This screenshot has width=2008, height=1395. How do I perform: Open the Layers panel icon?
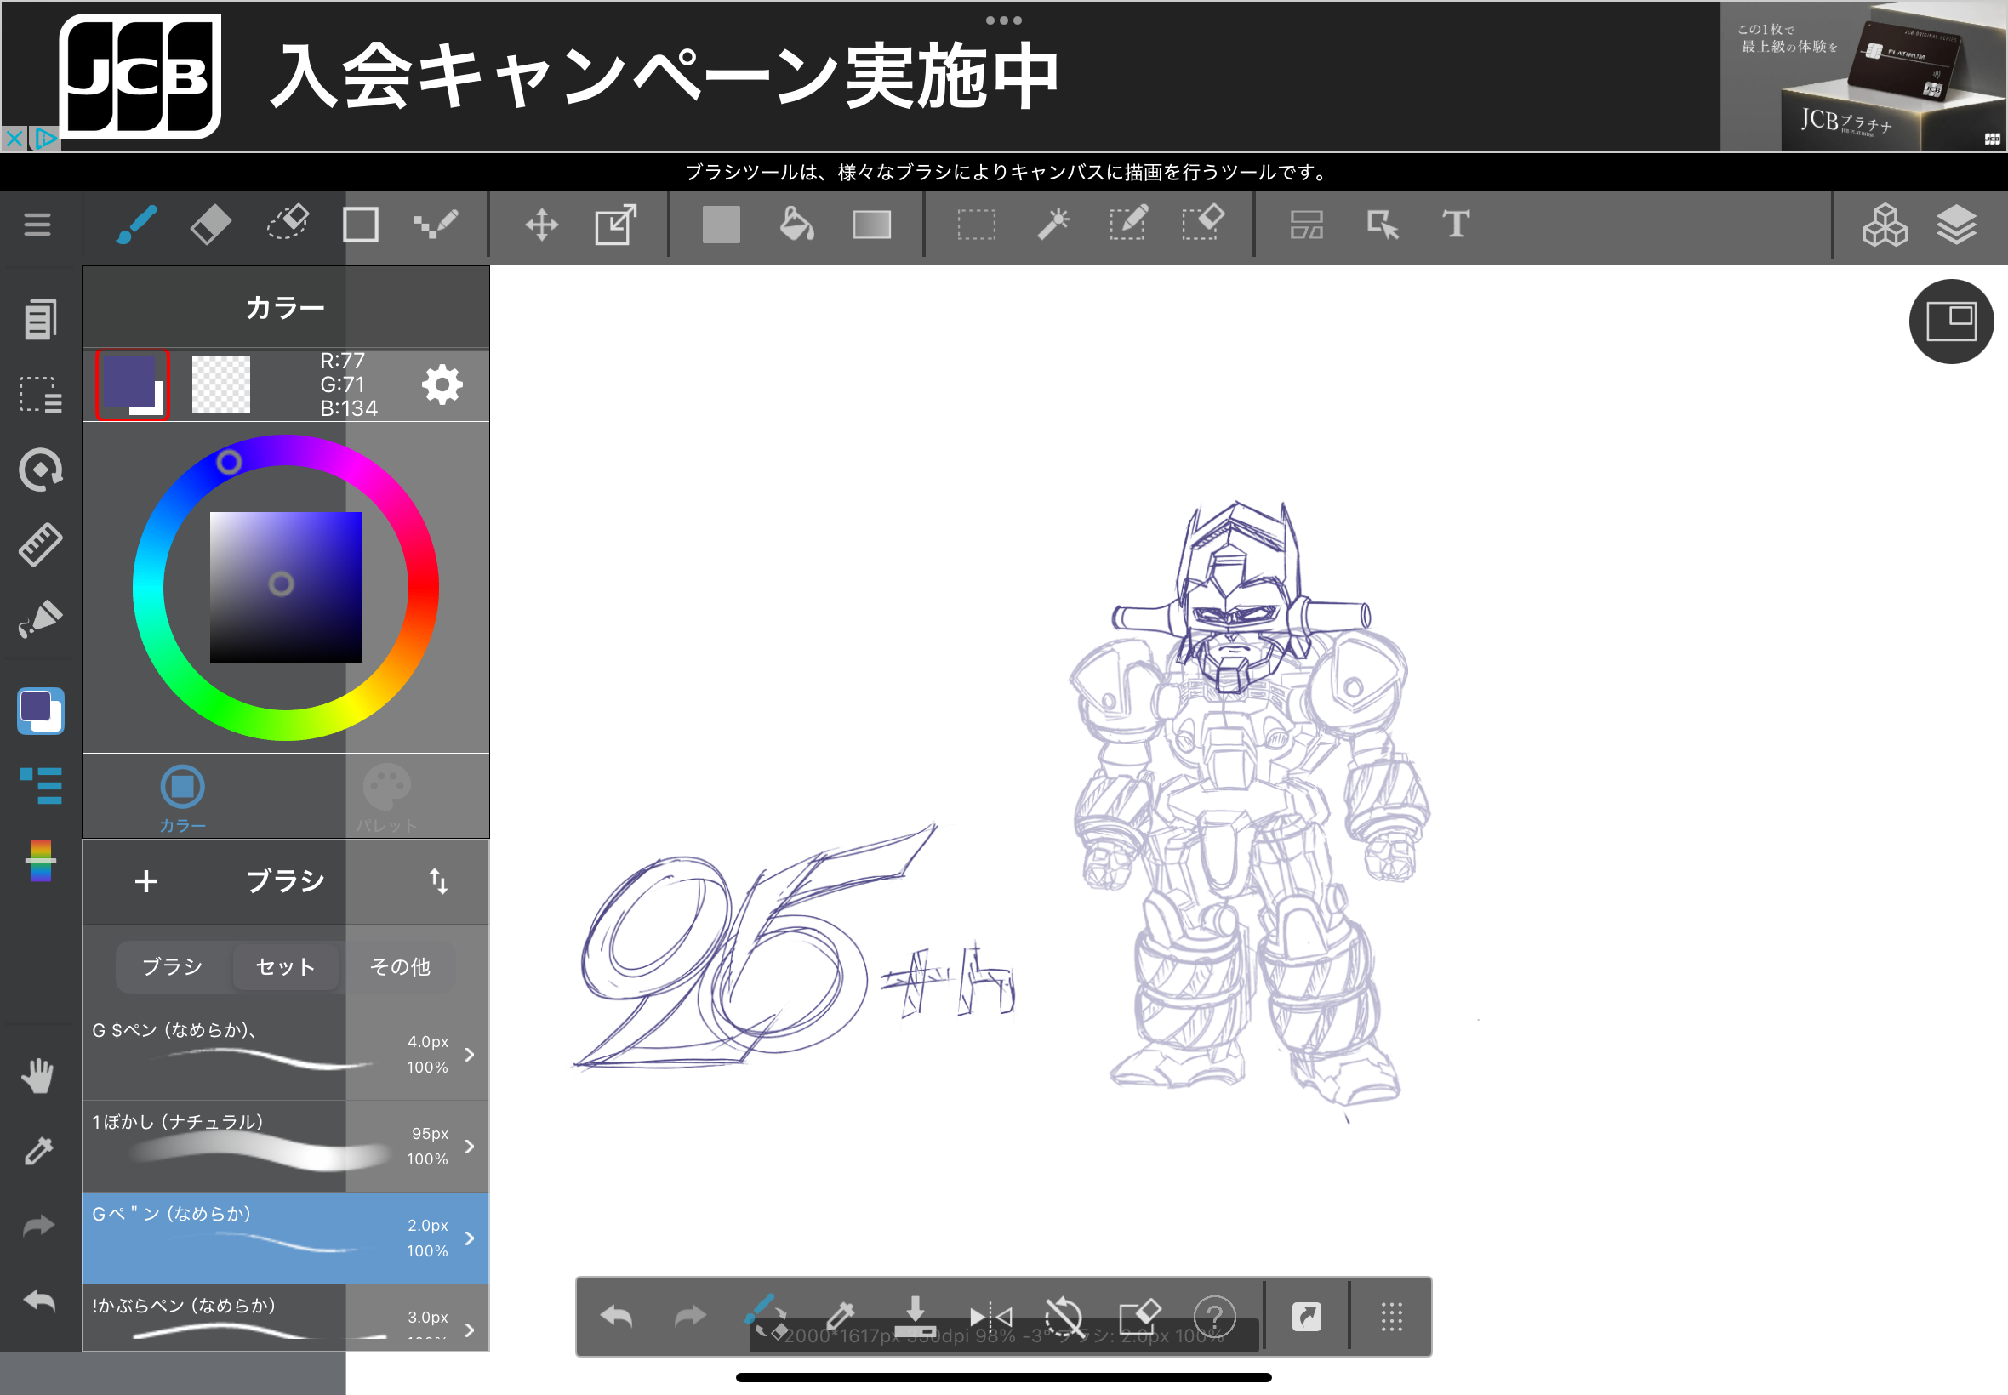(x=1956, y=225)
